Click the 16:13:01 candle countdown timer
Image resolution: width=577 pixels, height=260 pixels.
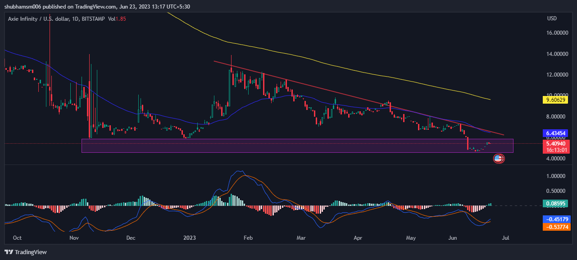pos(555,150)
